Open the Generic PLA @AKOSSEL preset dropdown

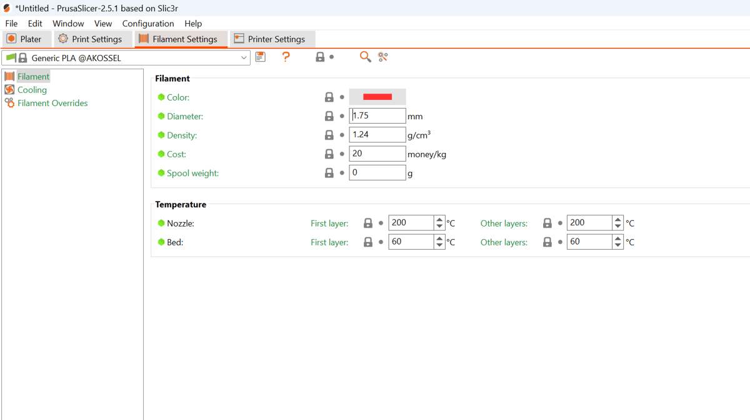click(244, 57)
